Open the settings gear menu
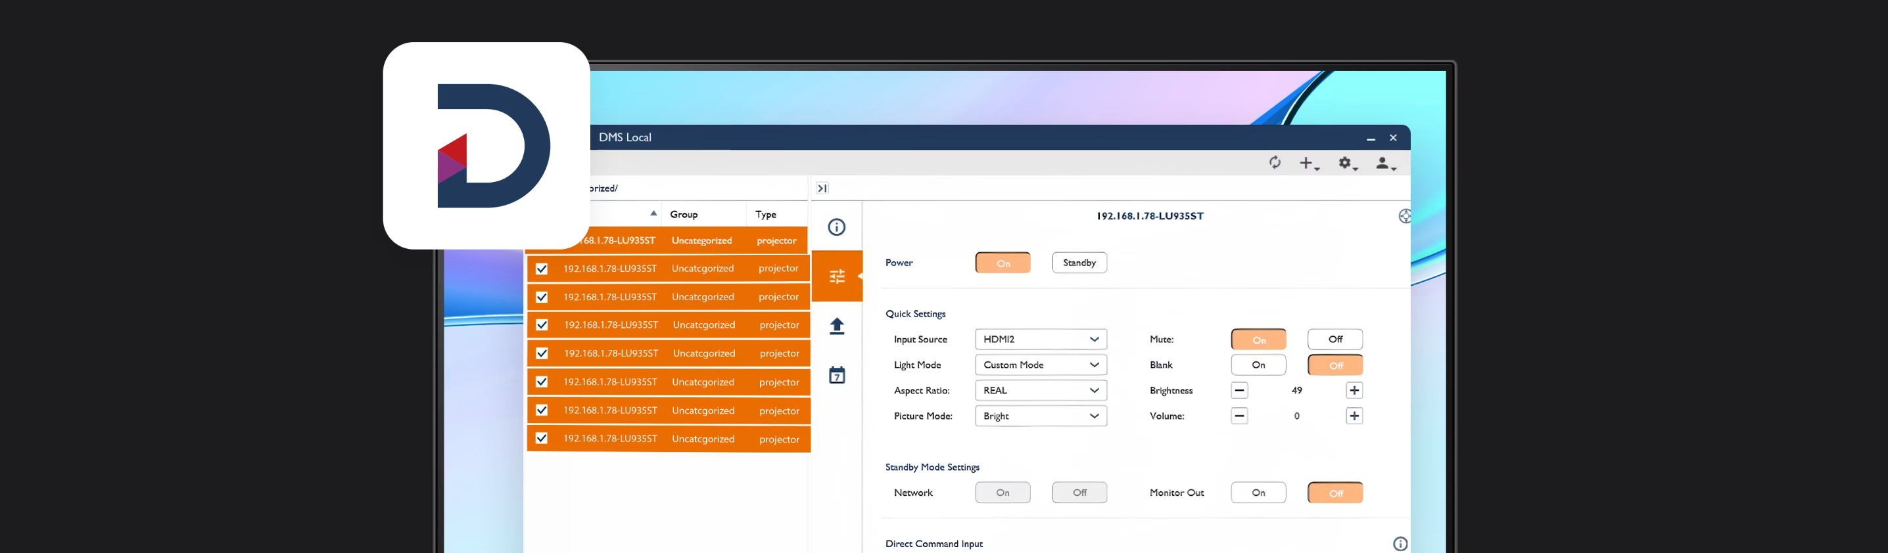The image size is (1888, 553). pos(1346,164)
